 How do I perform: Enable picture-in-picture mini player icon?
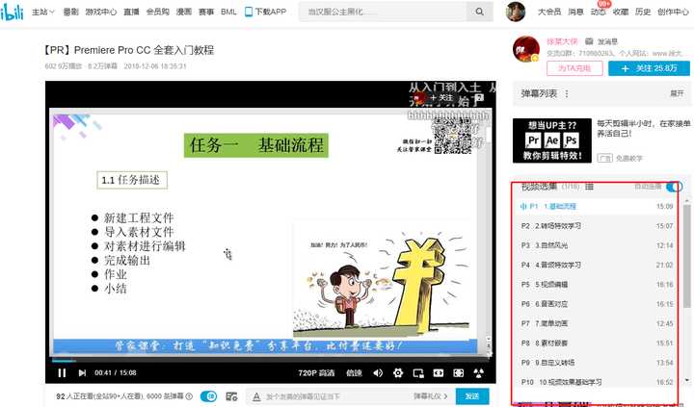418,373
